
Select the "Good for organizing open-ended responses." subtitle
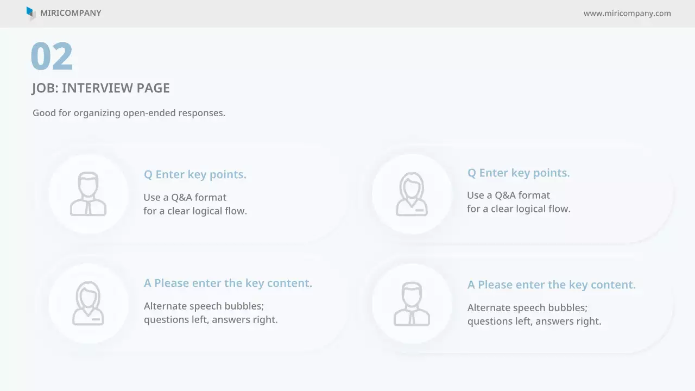(129, 113)
